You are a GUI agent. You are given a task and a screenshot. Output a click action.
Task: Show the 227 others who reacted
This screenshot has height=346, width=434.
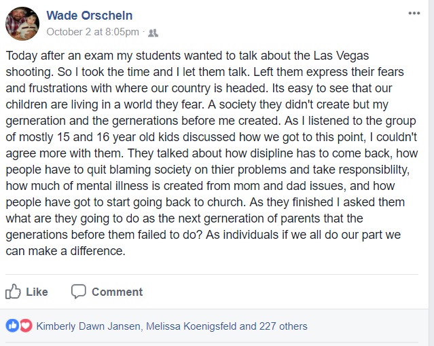(283, 326)
